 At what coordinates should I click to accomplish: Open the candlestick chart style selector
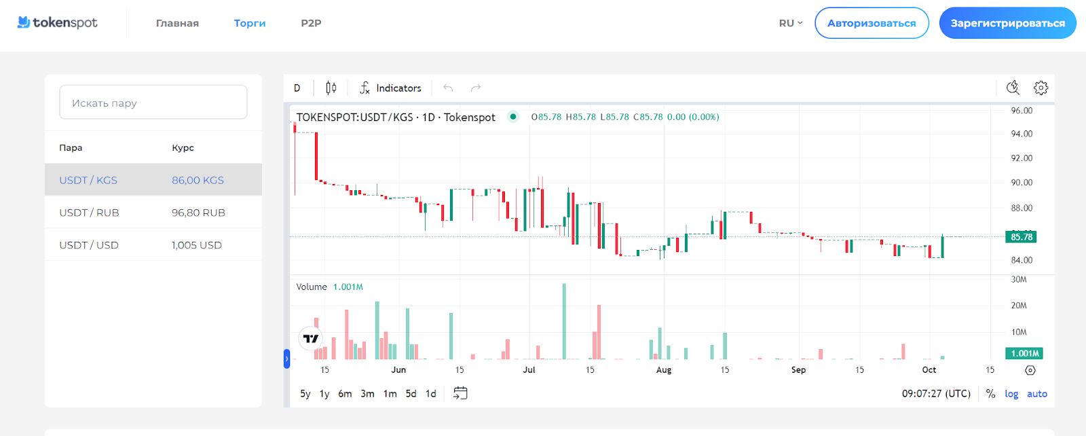pos(331,88)
